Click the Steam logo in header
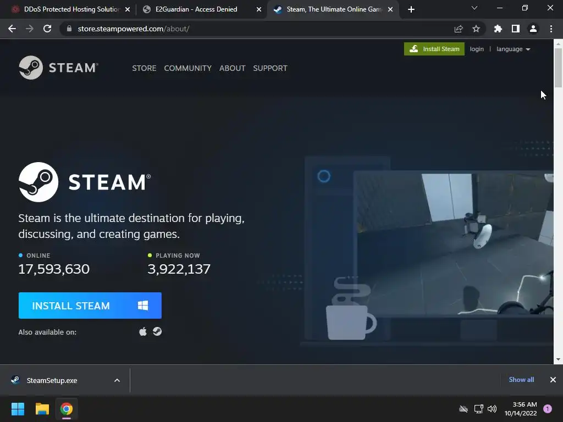This screenshot has height=422, width=563. pyautogui.click(x=58, y=68)
